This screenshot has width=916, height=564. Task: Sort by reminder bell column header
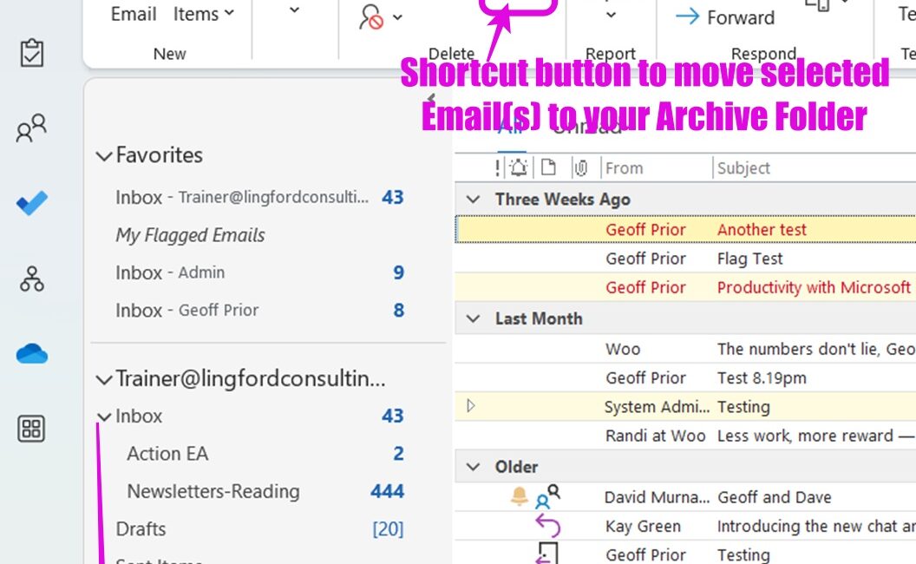click(518, 167)
